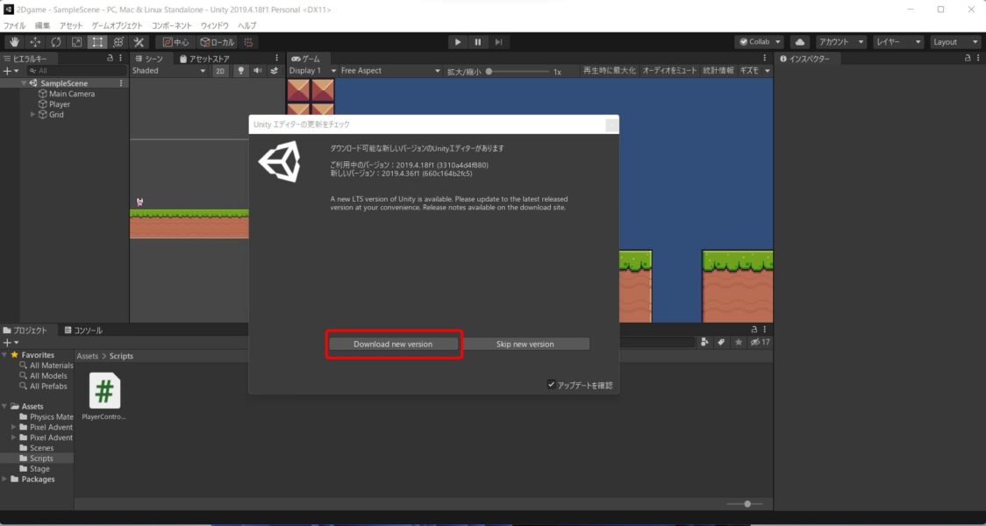Add a new object with Hierarchy plus button
The width and height of the screenshot is (986, 526).
coord(11,71)
